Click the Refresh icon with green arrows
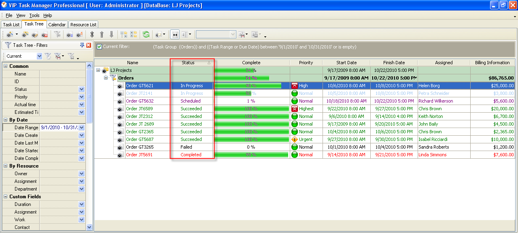 (x=146, y=35)
